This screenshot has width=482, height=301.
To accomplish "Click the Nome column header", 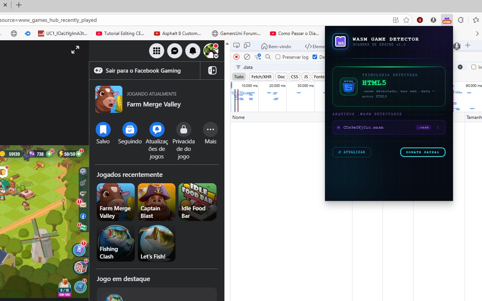I will point(238,117).
